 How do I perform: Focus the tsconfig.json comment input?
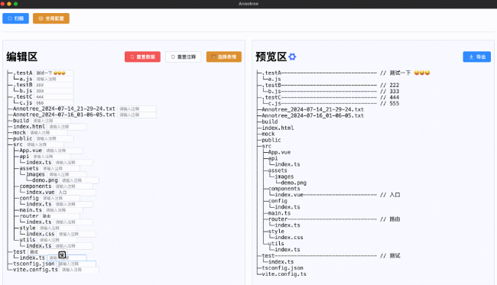click(x=76, y=264)
